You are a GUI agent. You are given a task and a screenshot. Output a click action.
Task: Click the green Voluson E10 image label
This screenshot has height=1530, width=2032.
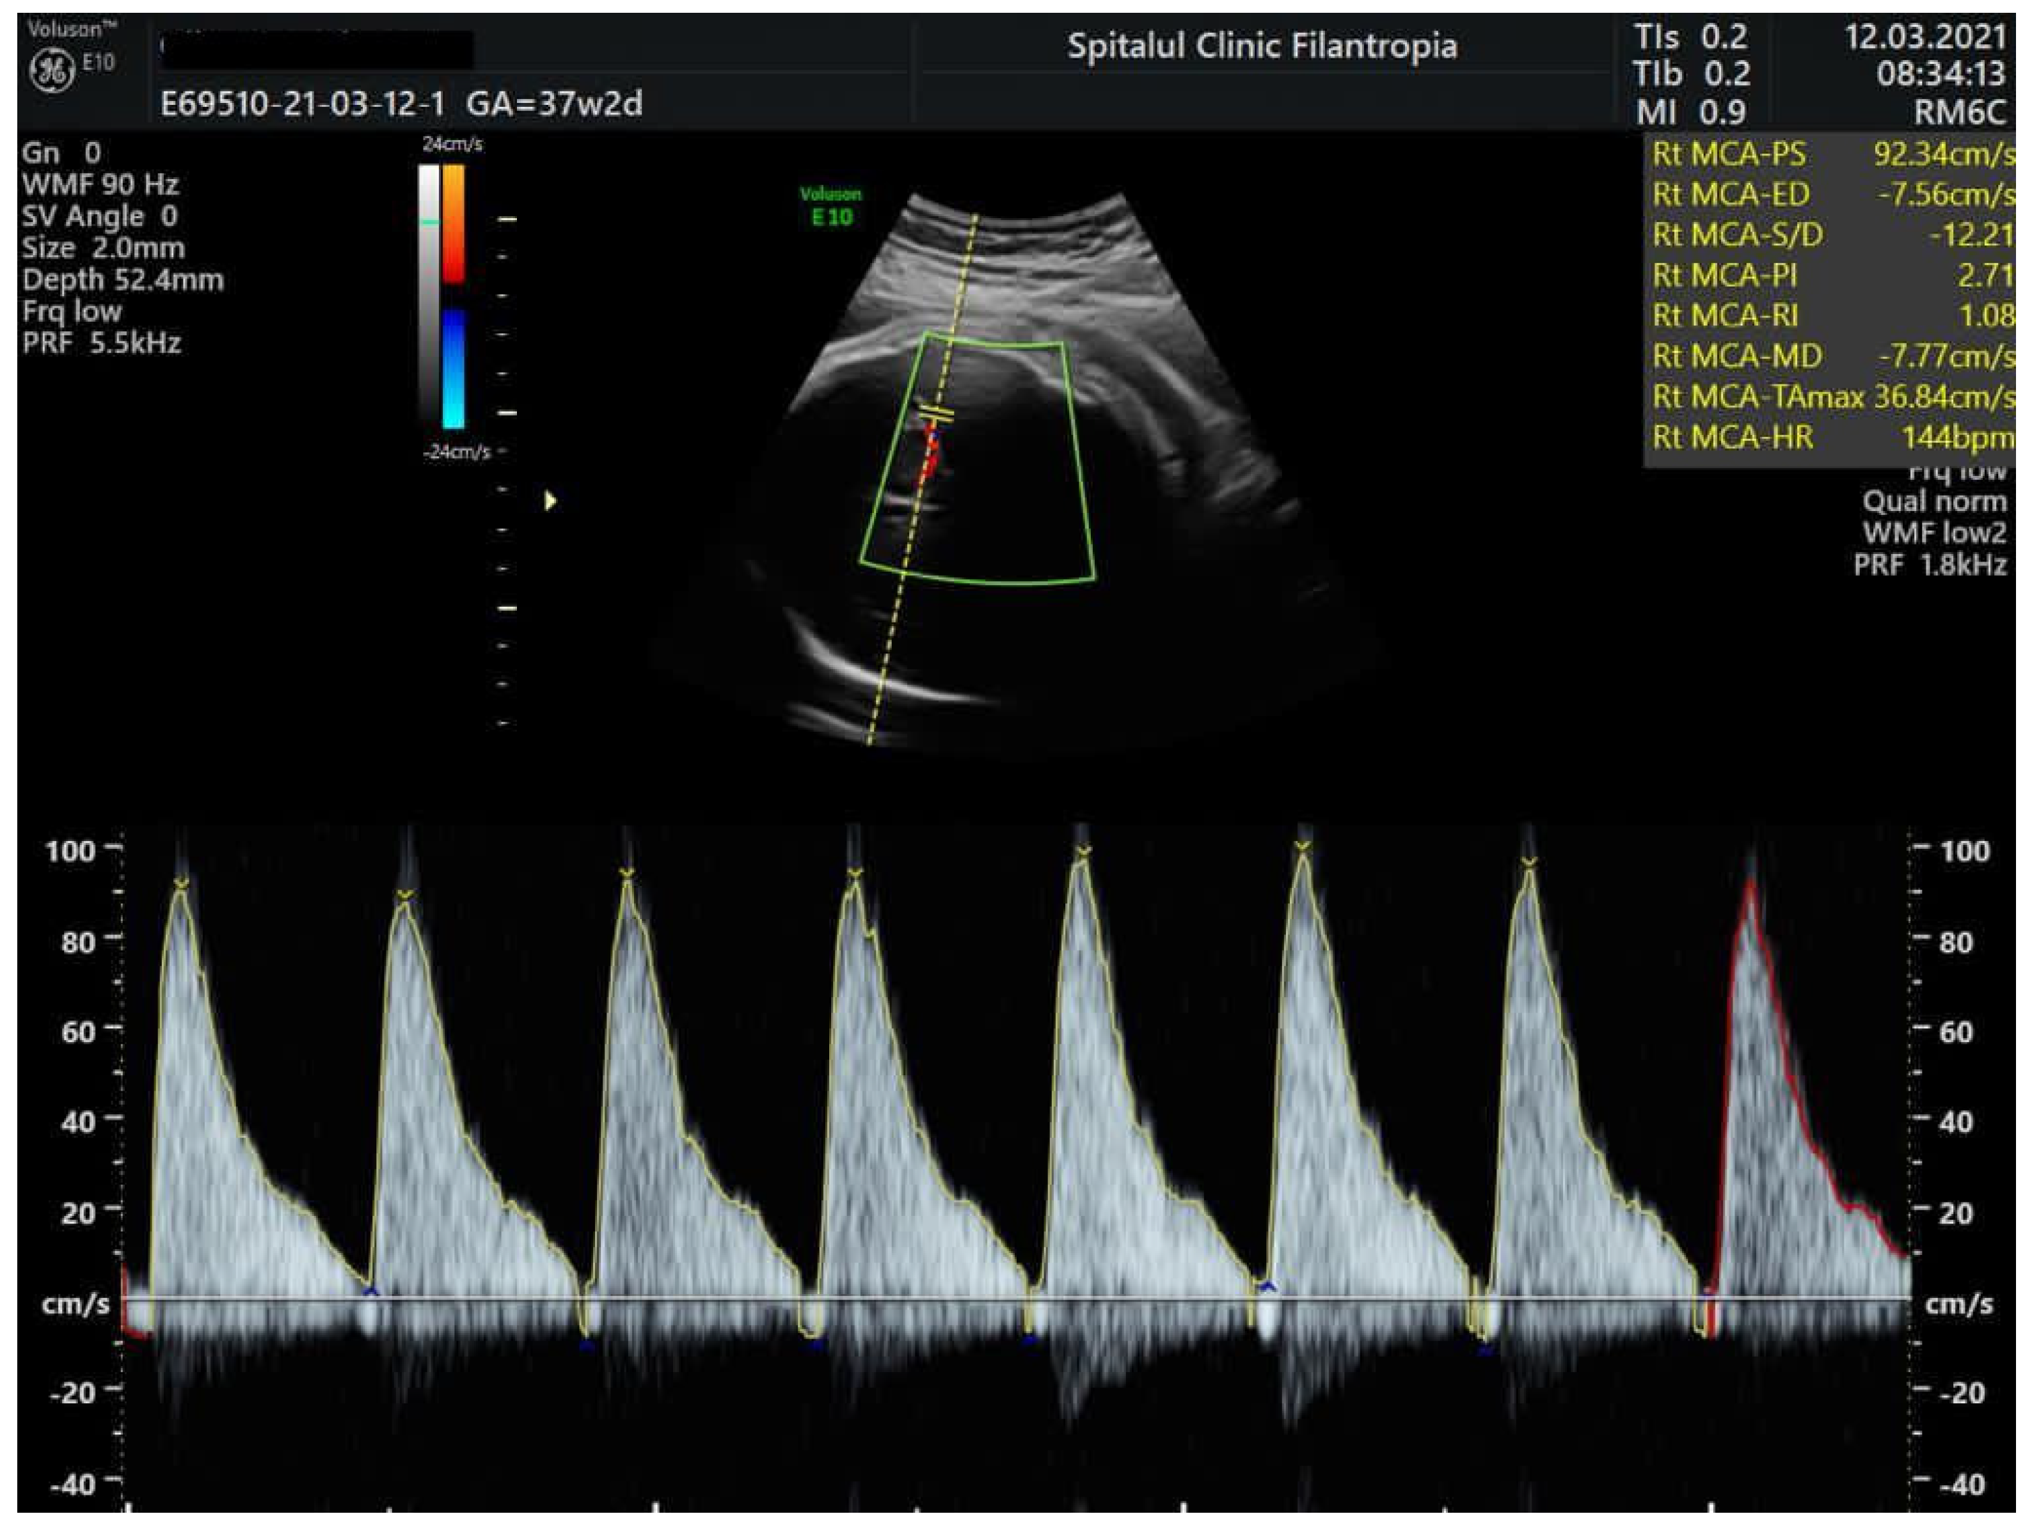point(830,206)
